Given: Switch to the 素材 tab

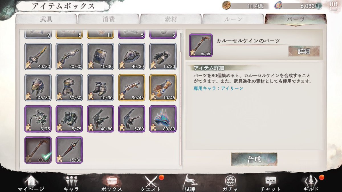Looking at the screenshot, I should coord(171,19).
